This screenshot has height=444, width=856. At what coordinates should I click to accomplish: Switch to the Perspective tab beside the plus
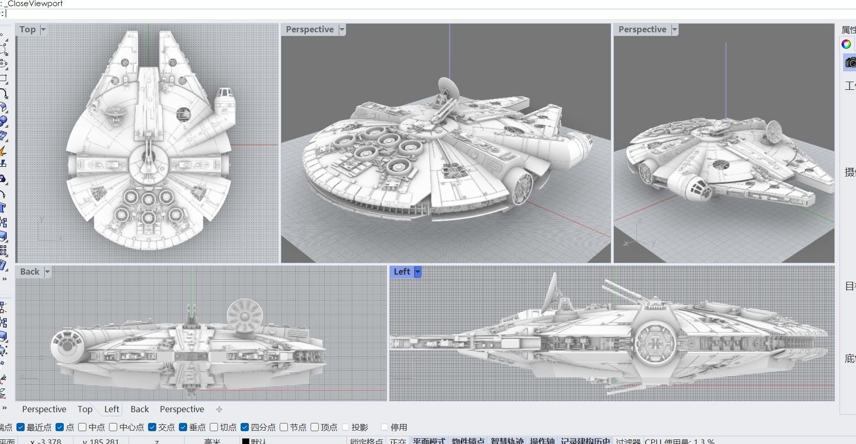182,409
